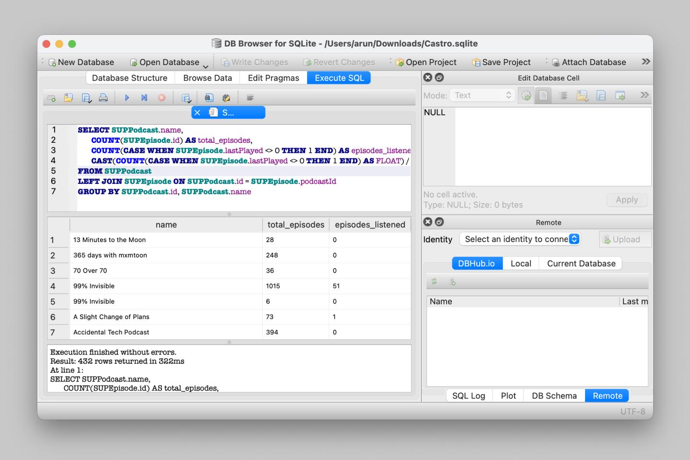Viewport: 690px width, 460px height.
Task: Run the SQL with the Execute all play icon
Action: (127, 98)
